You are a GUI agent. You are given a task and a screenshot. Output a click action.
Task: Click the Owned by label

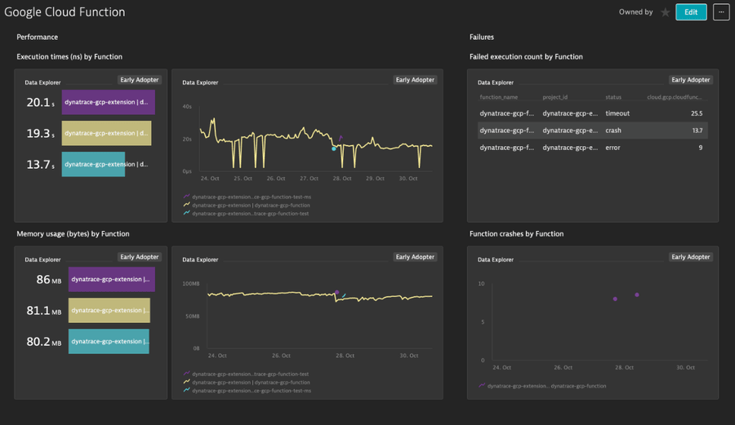click(635, 12)
